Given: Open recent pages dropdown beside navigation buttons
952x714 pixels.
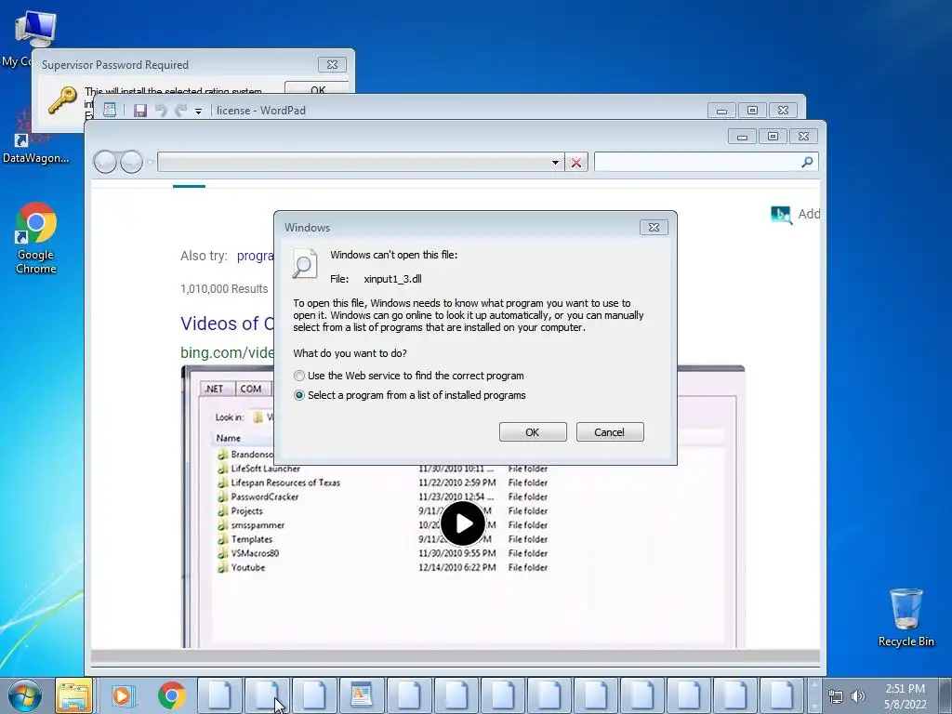Looking at the screenshot, I should 150,162.
